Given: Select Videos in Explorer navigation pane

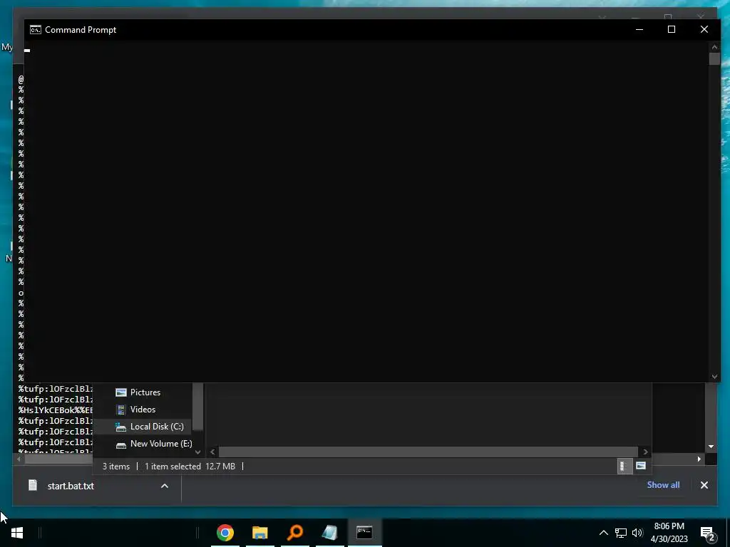Looking at the screenshot, I should coord(142,410).
